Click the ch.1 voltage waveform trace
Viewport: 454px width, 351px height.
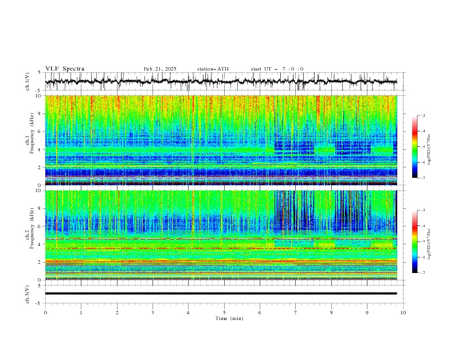pos(221,81)
